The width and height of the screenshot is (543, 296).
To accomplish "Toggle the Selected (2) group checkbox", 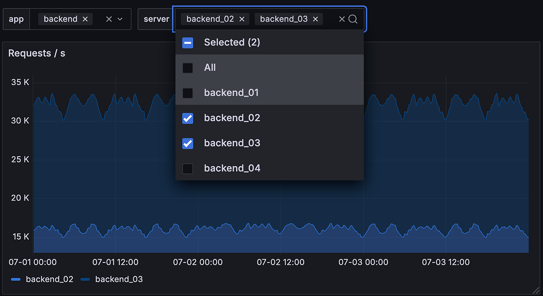I will coord(188,42).
